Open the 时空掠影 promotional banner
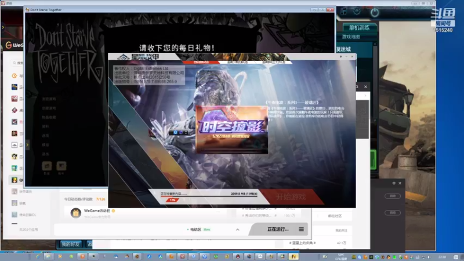Image resolution: width=464 pixels, height=261 pixels. click(232, 129)
